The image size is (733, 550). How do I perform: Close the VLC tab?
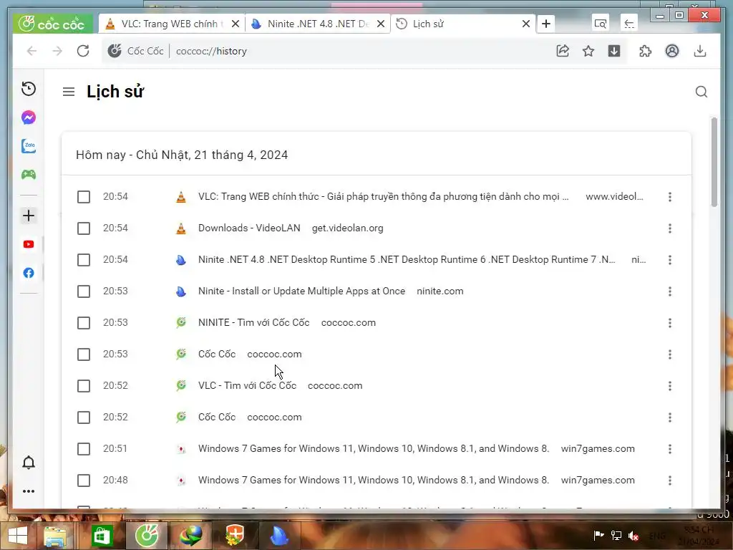(236, 24)
